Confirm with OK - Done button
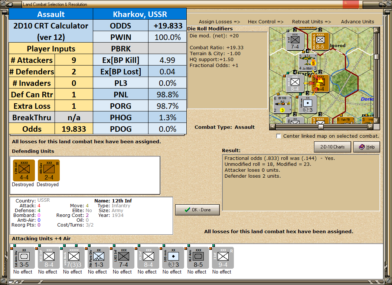This screenshot has width=392, height=285. click(197, 210)
